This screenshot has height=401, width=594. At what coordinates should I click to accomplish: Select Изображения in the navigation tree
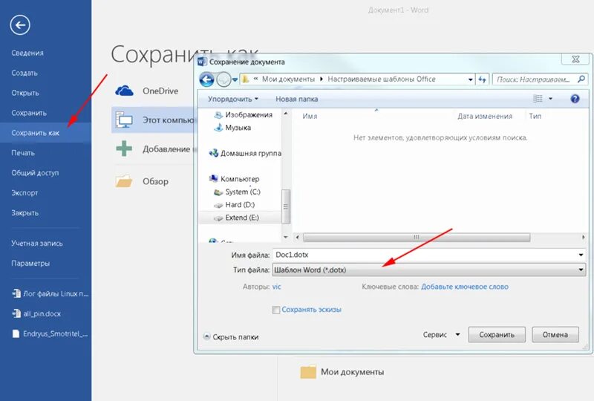tap(243, 115)
